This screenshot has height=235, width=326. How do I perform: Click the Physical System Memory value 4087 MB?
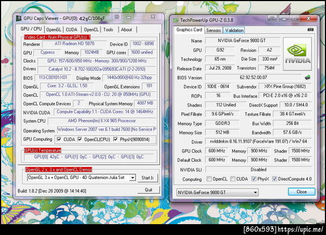point(145,103)
